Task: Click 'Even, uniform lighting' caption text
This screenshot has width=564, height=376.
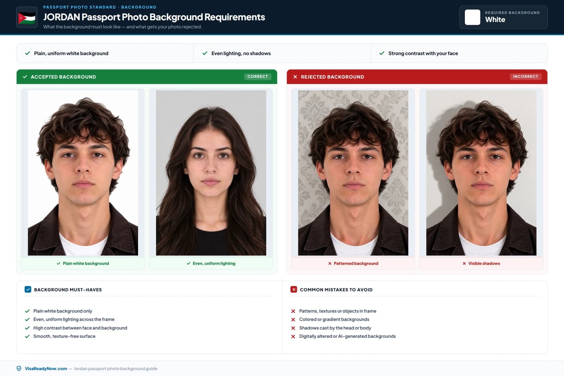Action: click(214, 263)
